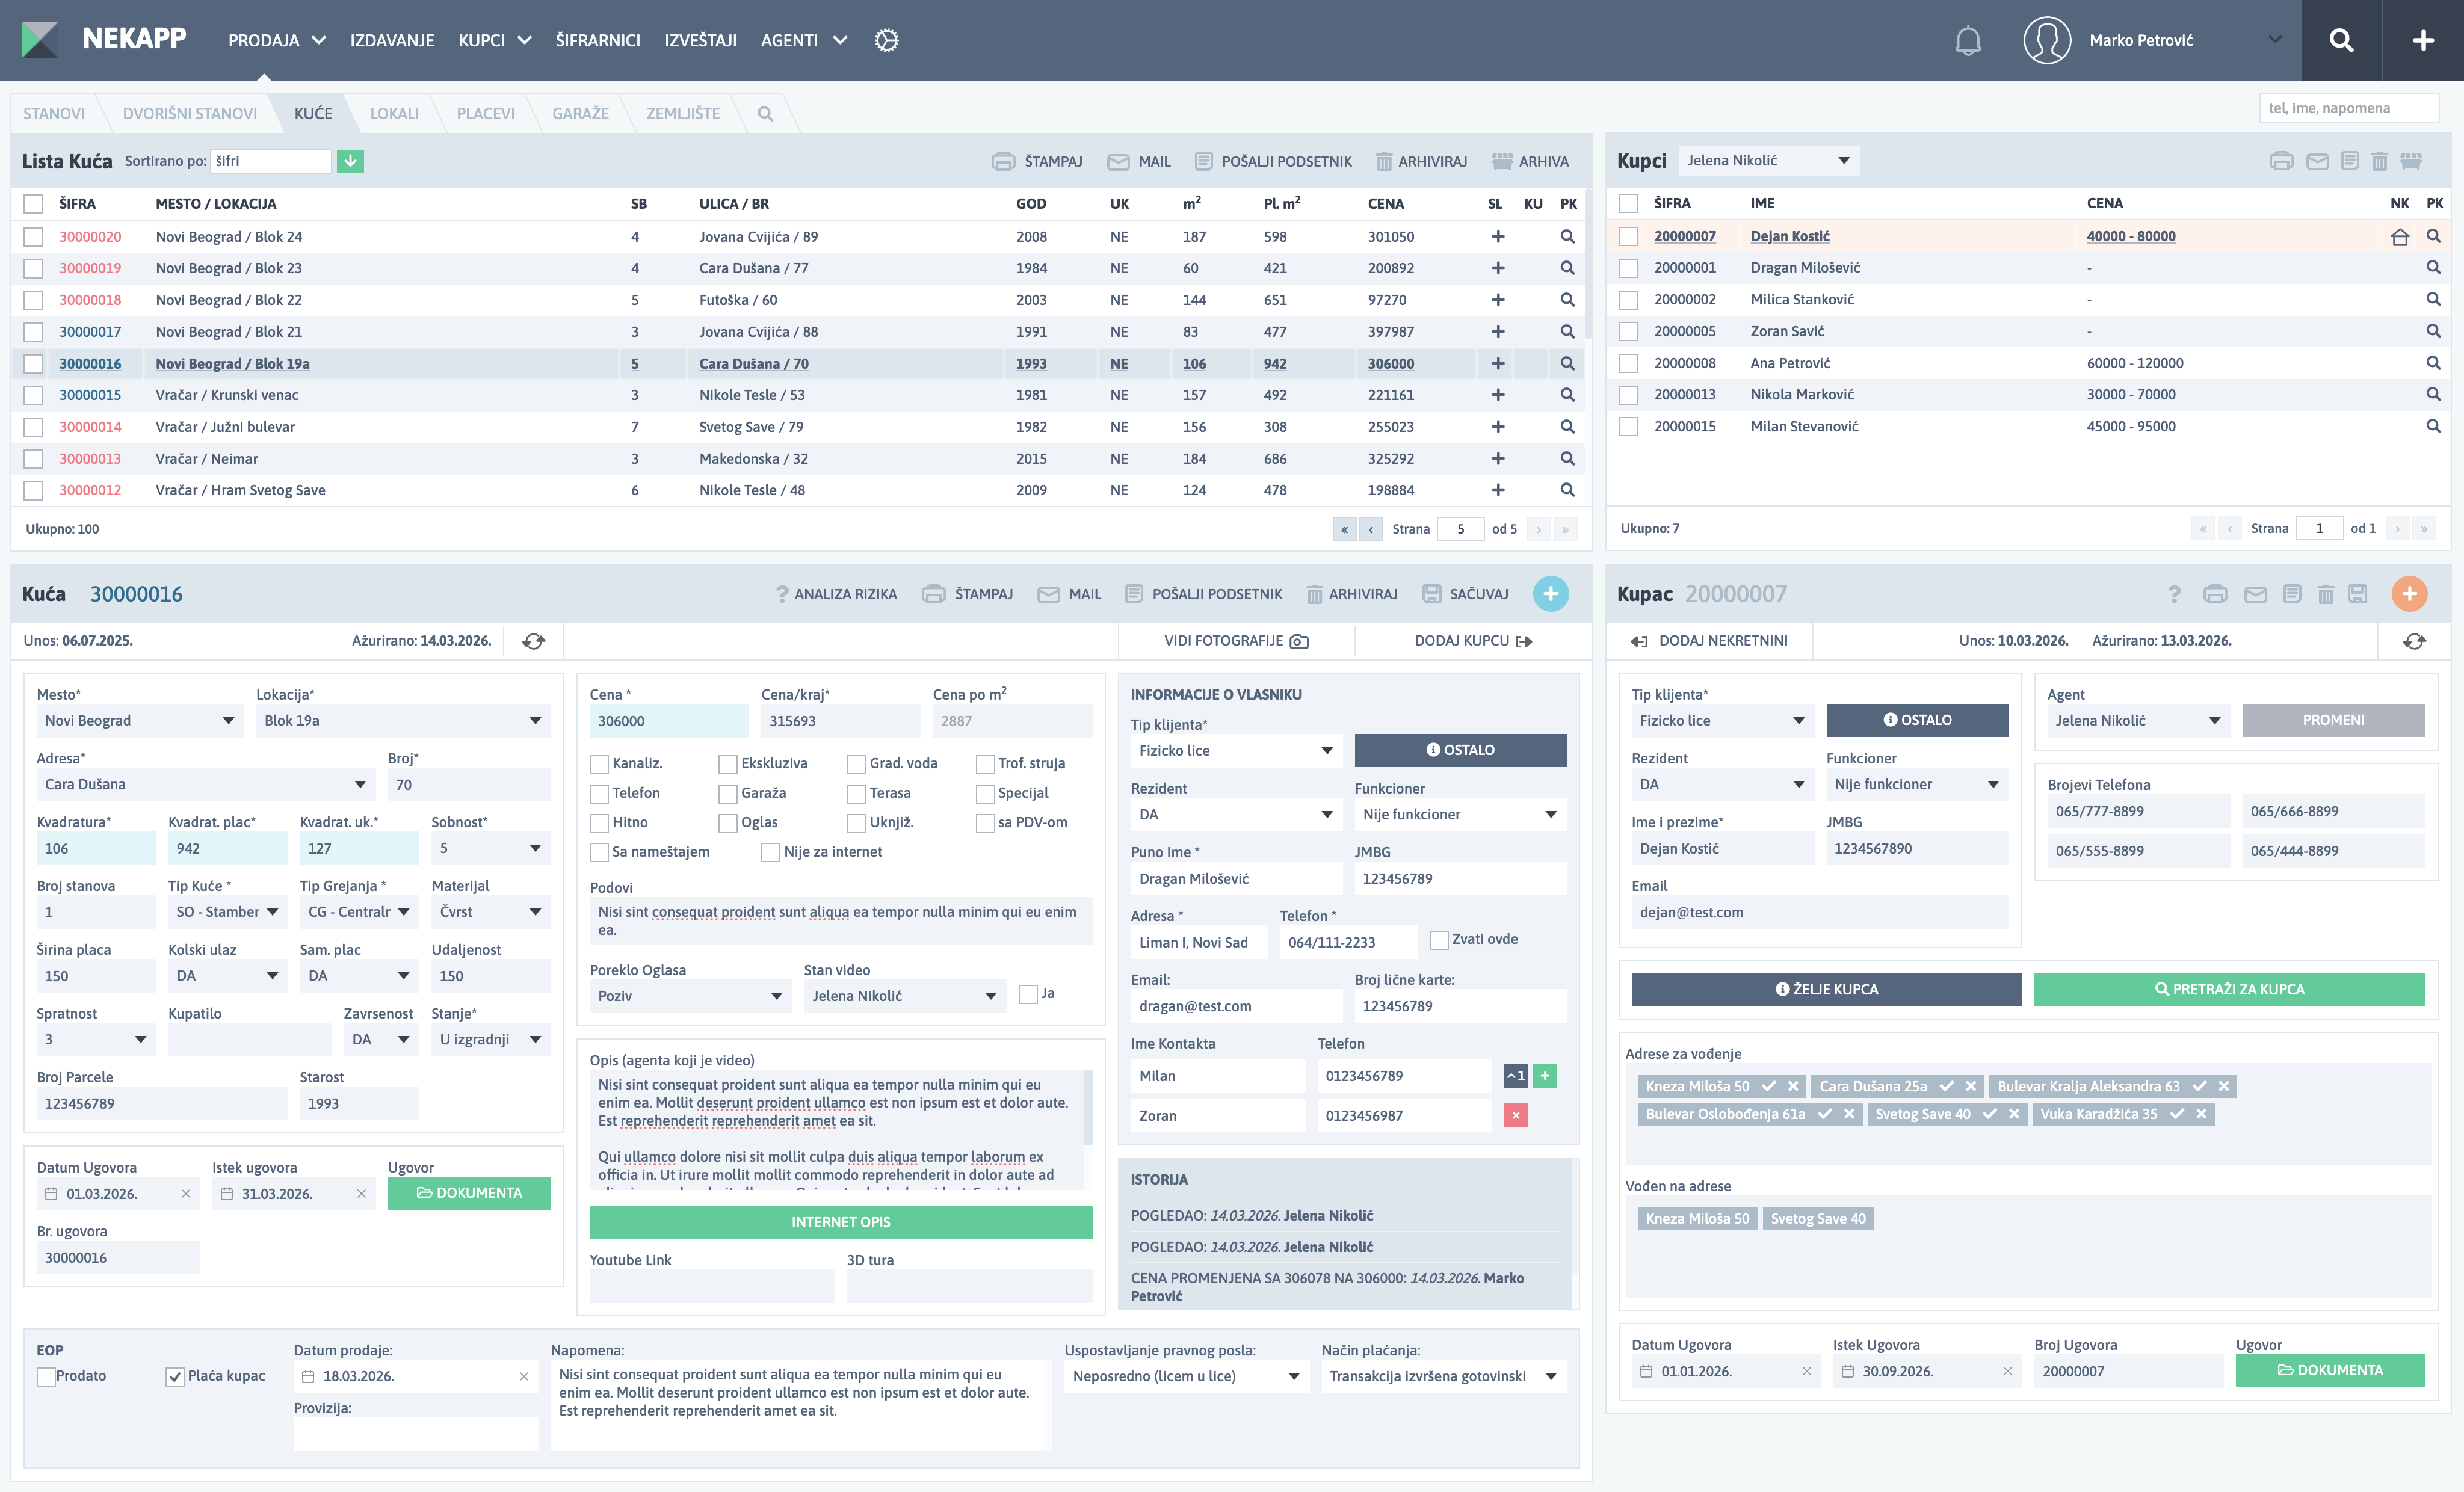The height and width of the screenshot is (1492, 2464).
Task: Open the settings gear in top navigation
Action: [886, 40]
